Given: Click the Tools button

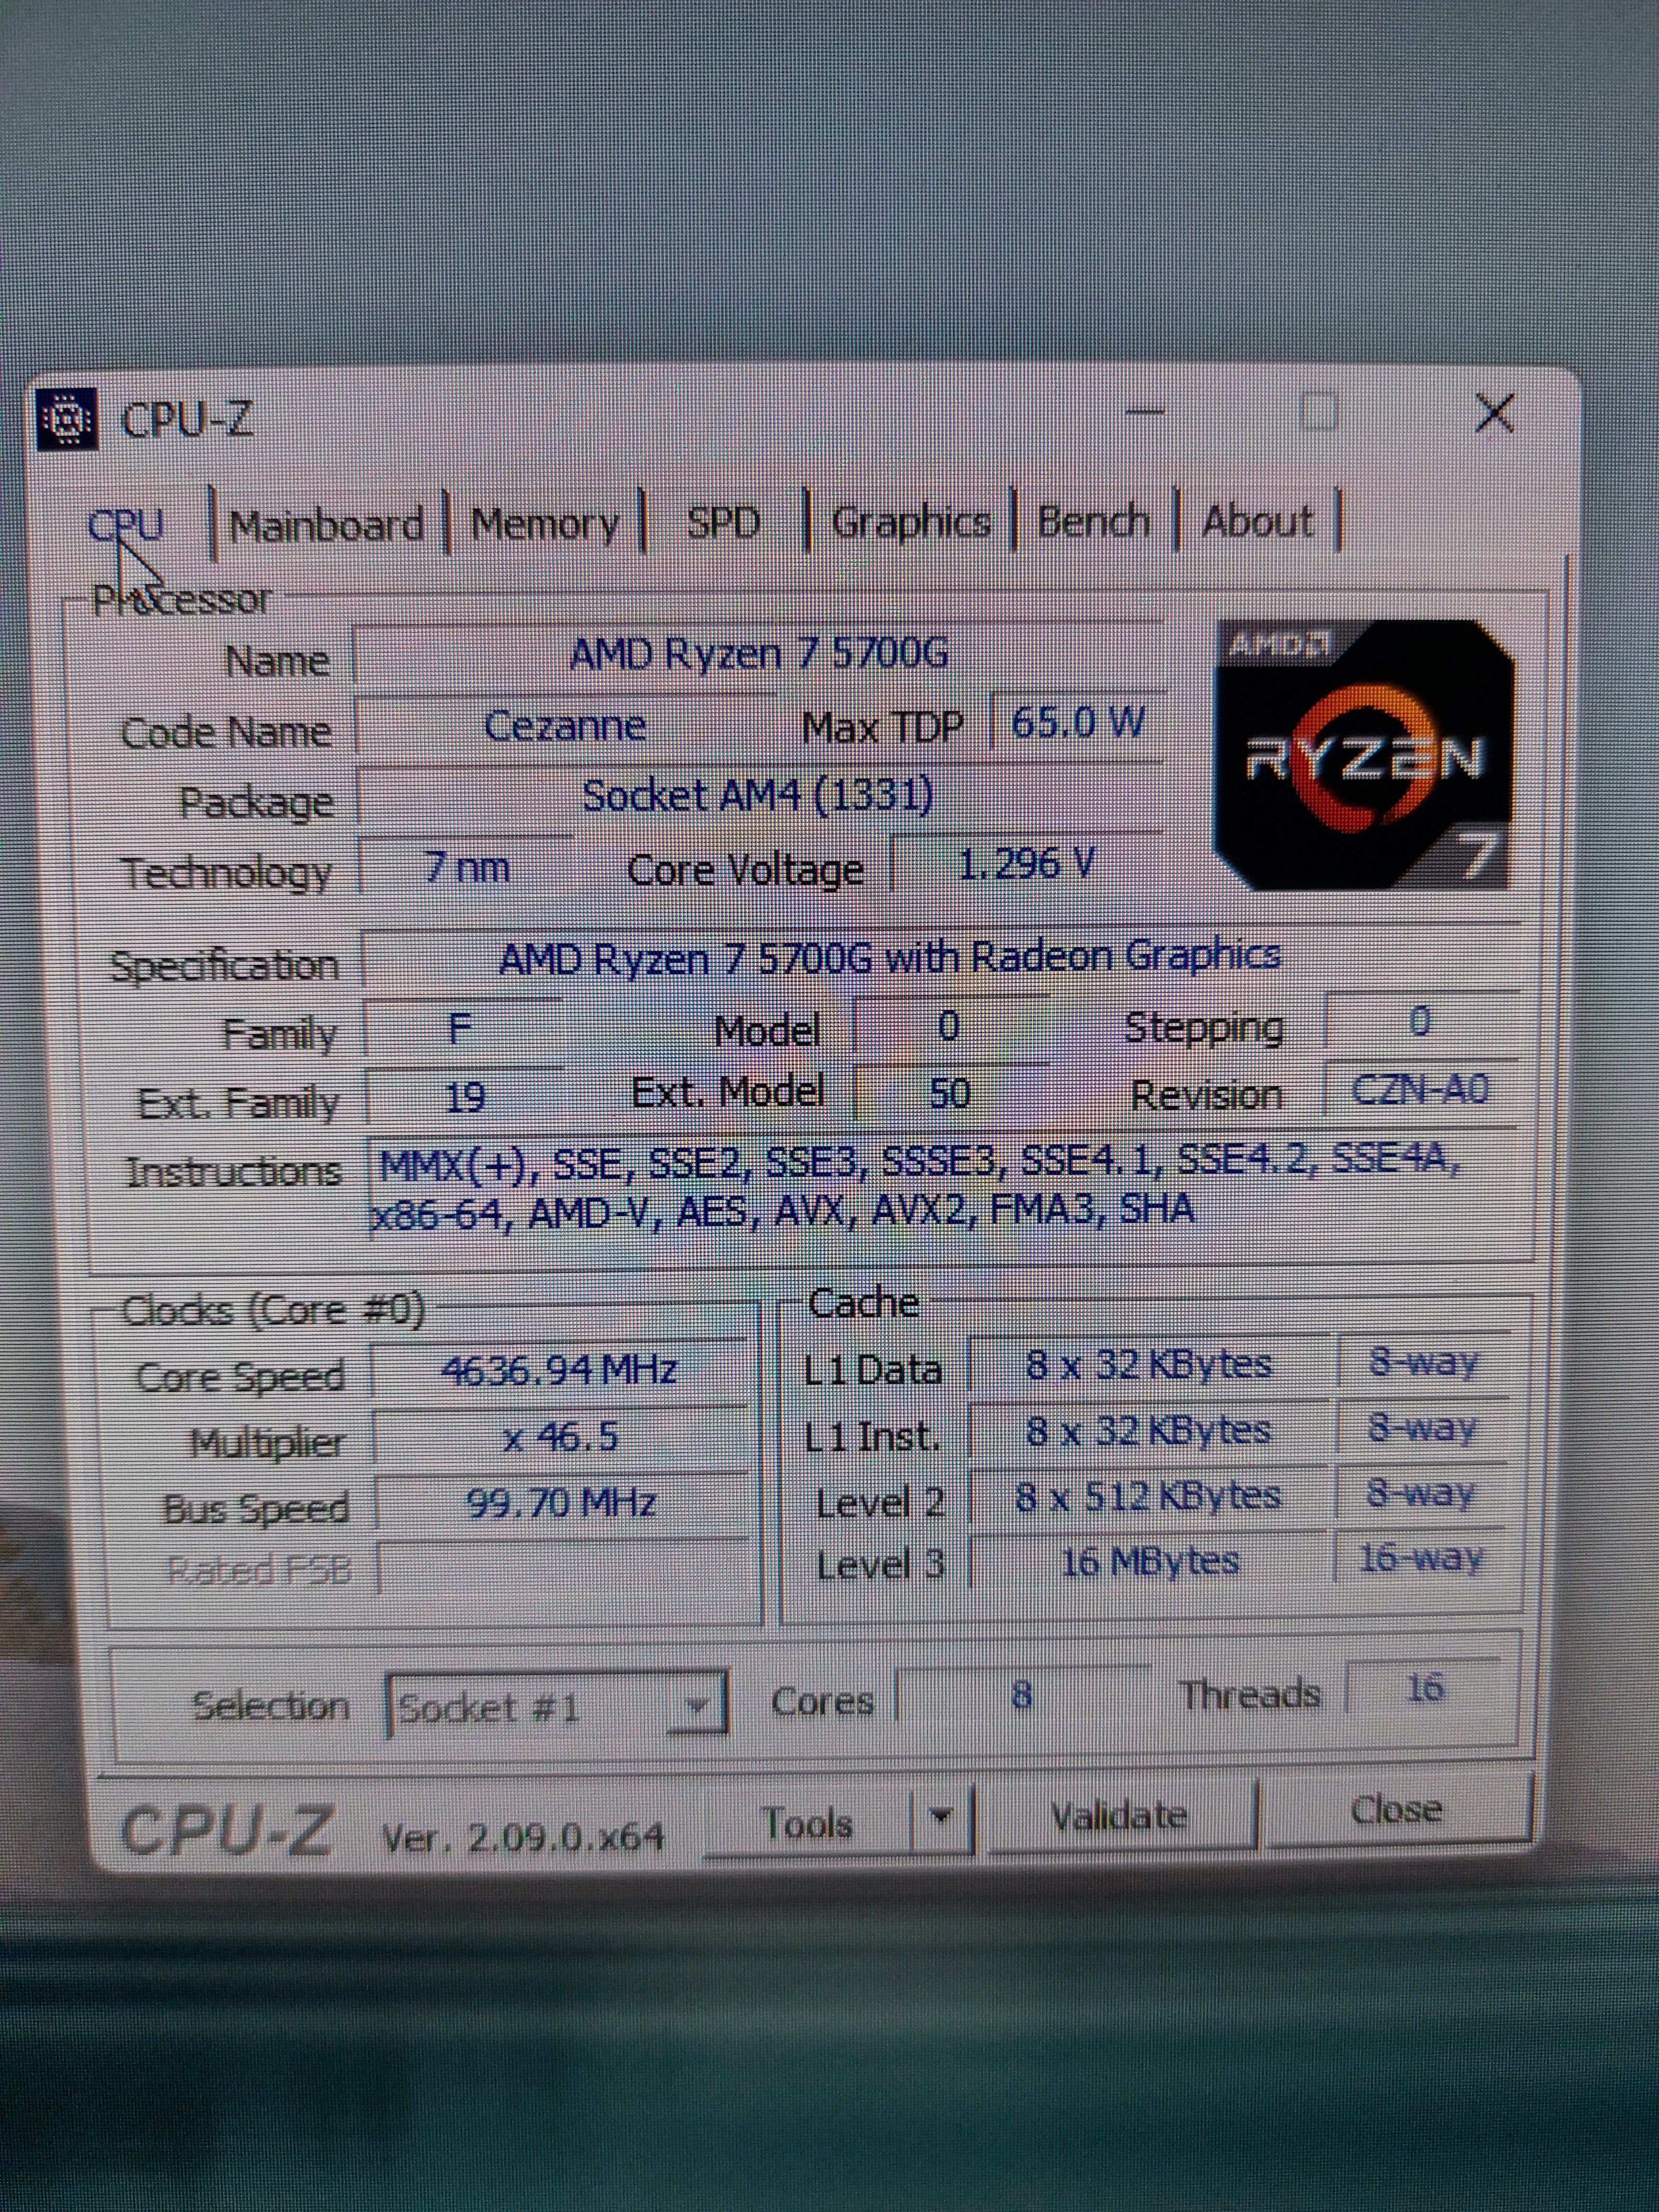Looking at the screenshot, I should [808, 1823].
